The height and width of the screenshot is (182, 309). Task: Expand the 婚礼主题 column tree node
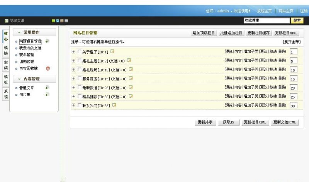pyautogui.click(x=73, y=61)
